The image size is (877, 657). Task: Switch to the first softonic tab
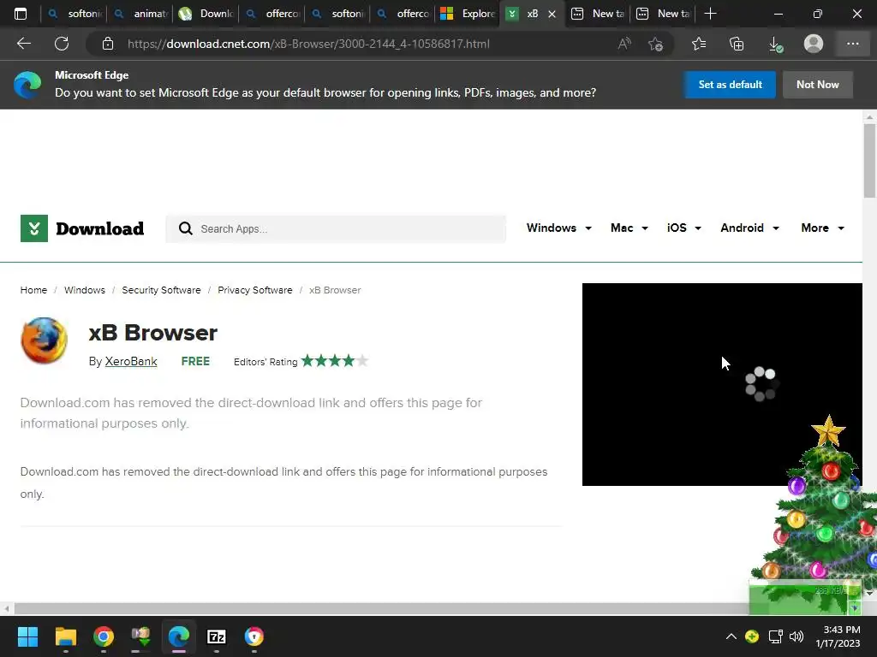[75, 14]
